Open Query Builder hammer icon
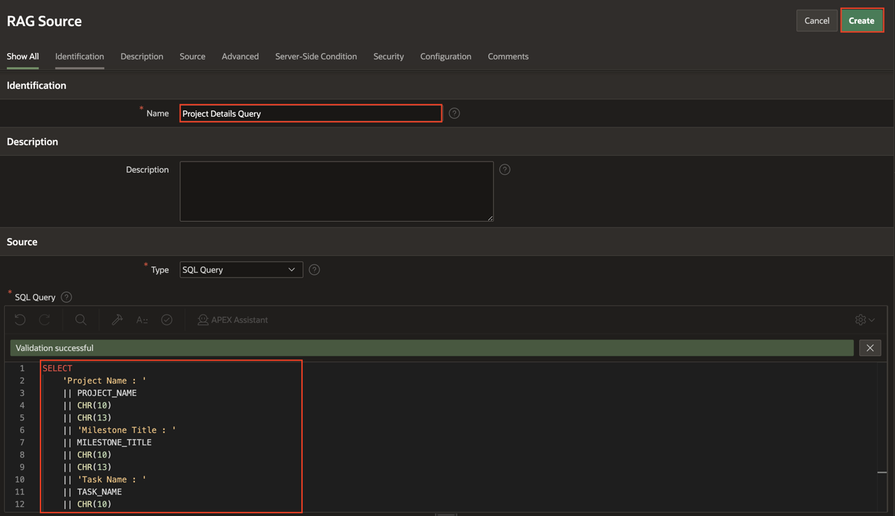The image size is (895, 516). (117, 320)
